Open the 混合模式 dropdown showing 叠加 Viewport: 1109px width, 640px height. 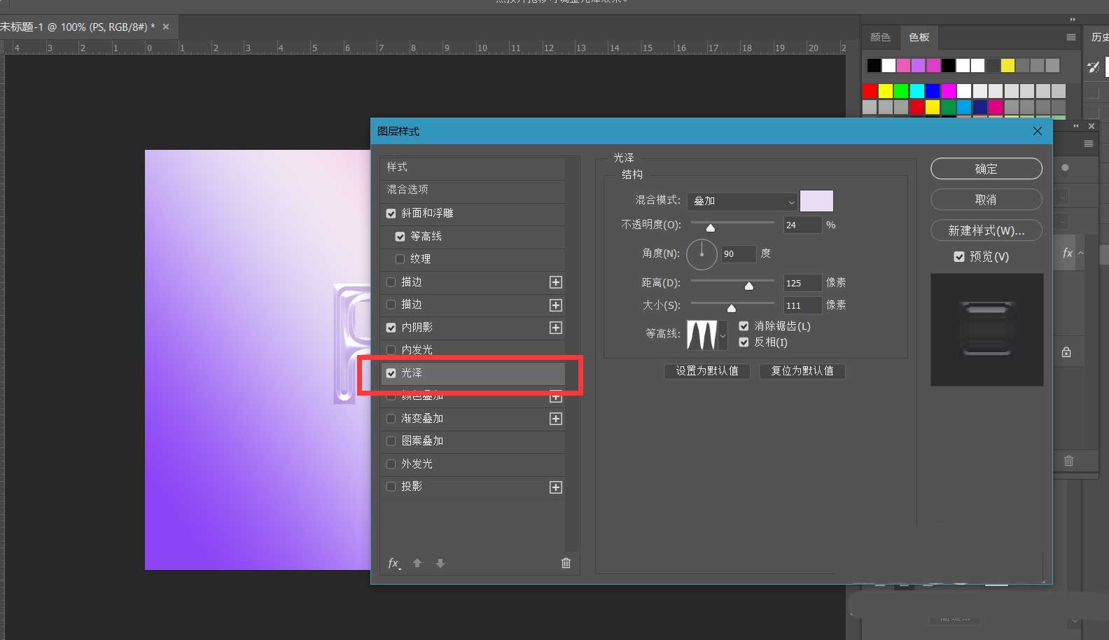point(742,201)
